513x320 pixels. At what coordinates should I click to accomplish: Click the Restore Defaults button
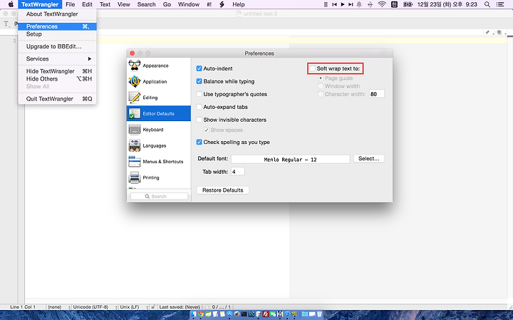point(222,190)
